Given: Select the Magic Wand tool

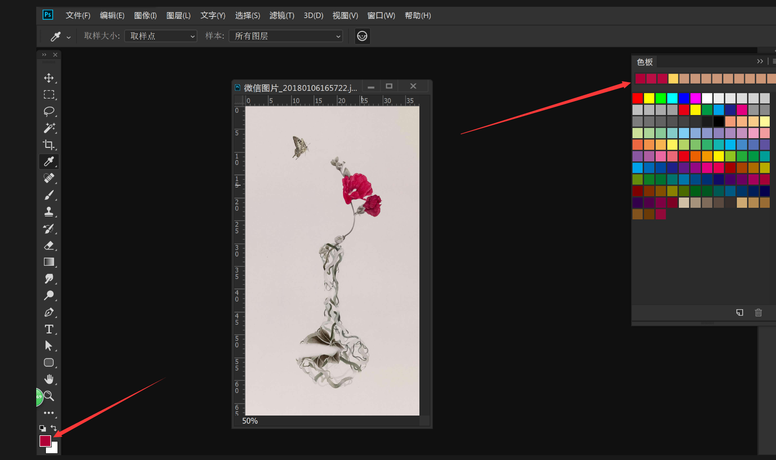Looking at the screenshot, I should (x=49, y=128).
